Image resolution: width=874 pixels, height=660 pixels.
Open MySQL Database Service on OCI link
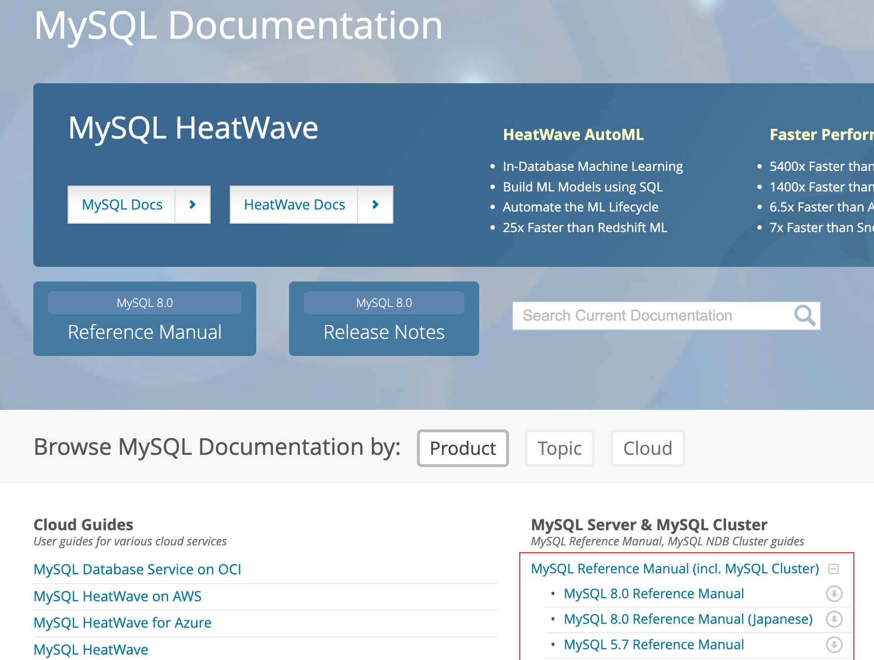[x=137, y=569]
